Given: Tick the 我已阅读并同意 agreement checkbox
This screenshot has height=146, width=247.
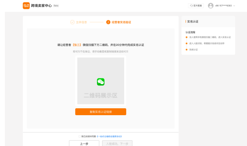Looking at the screenshot, I should pyautogui.click(x=79, y=136).
